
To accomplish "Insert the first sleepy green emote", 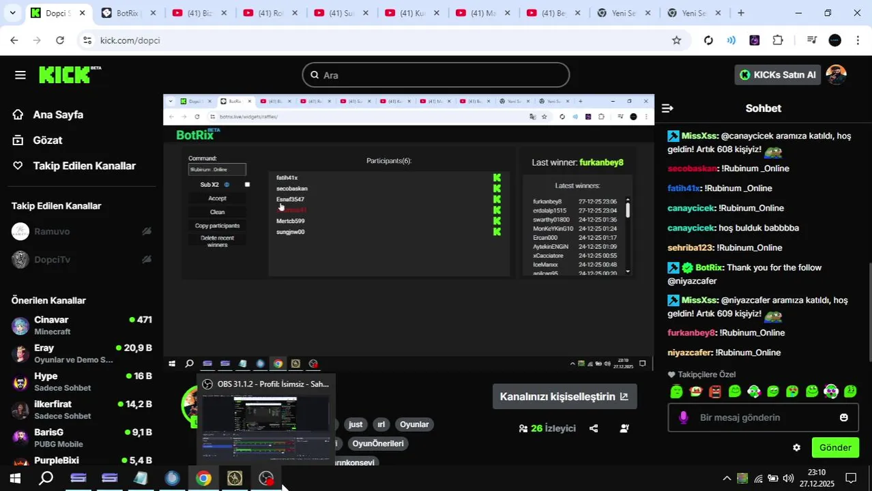I will tap(676, 391).
